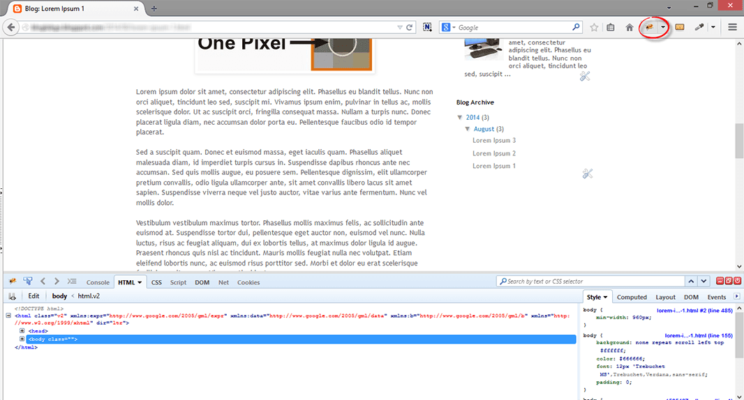Viewport: 744px width, 400px height.
Task: Switch to Events side panel
Action: coord(717,297)
